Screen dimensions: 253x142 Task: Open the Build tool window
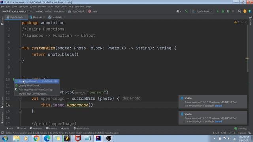pos(65,129)
